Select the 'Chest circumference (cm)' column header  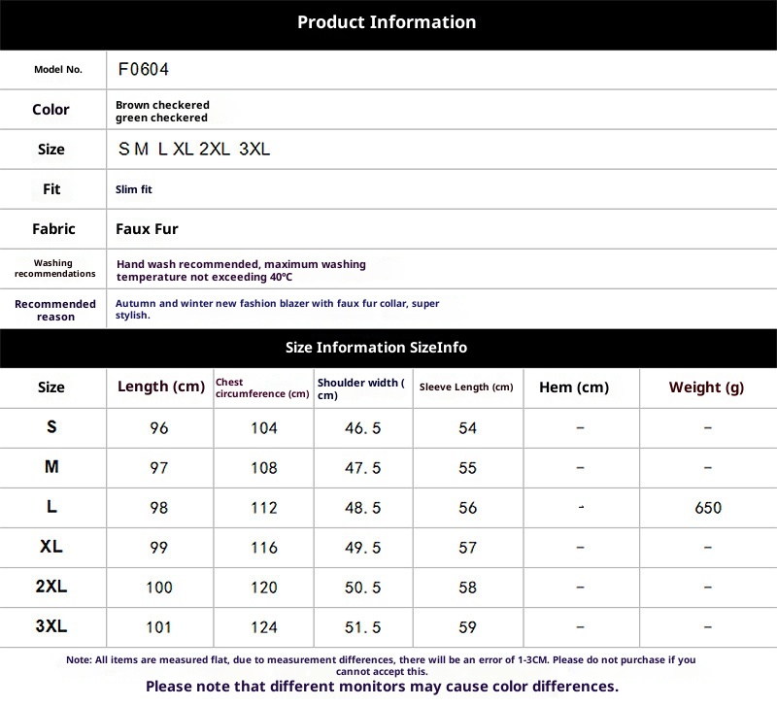262,388
